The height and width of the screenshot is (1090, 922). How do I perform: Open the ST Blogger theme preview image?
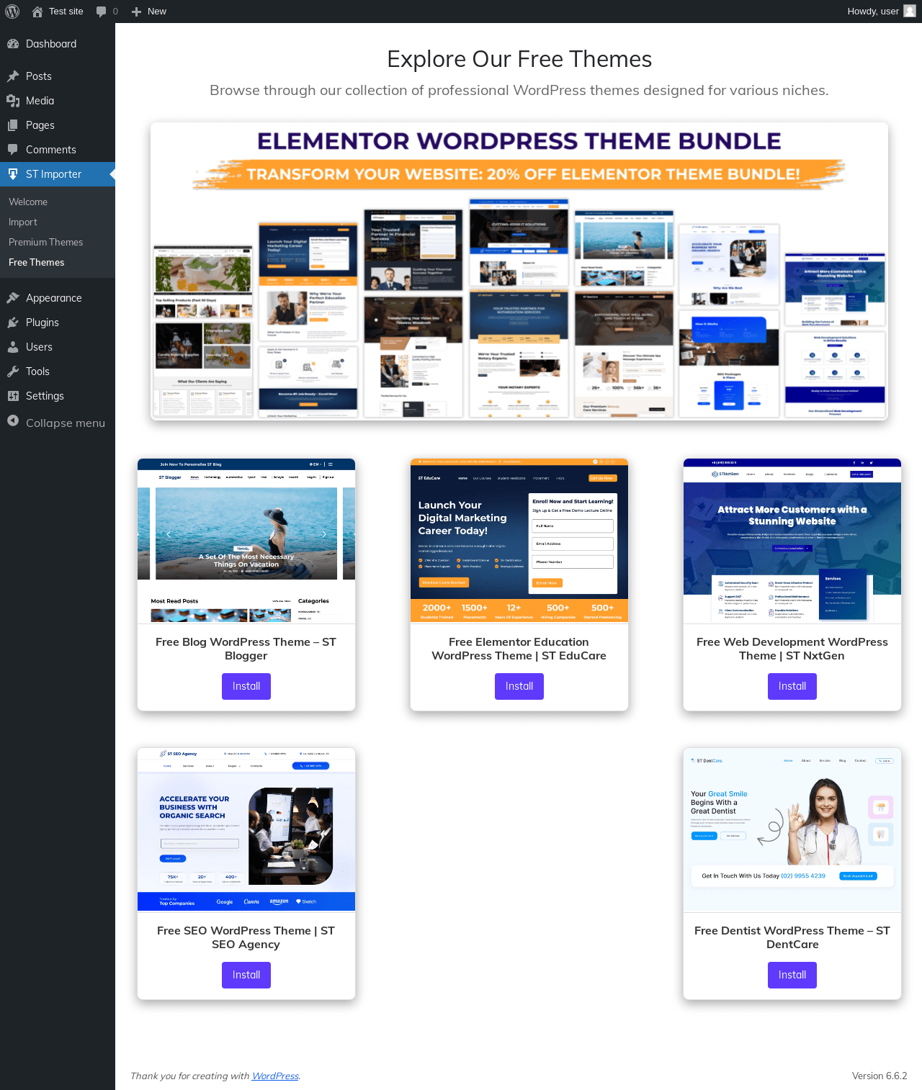[246, 541]
